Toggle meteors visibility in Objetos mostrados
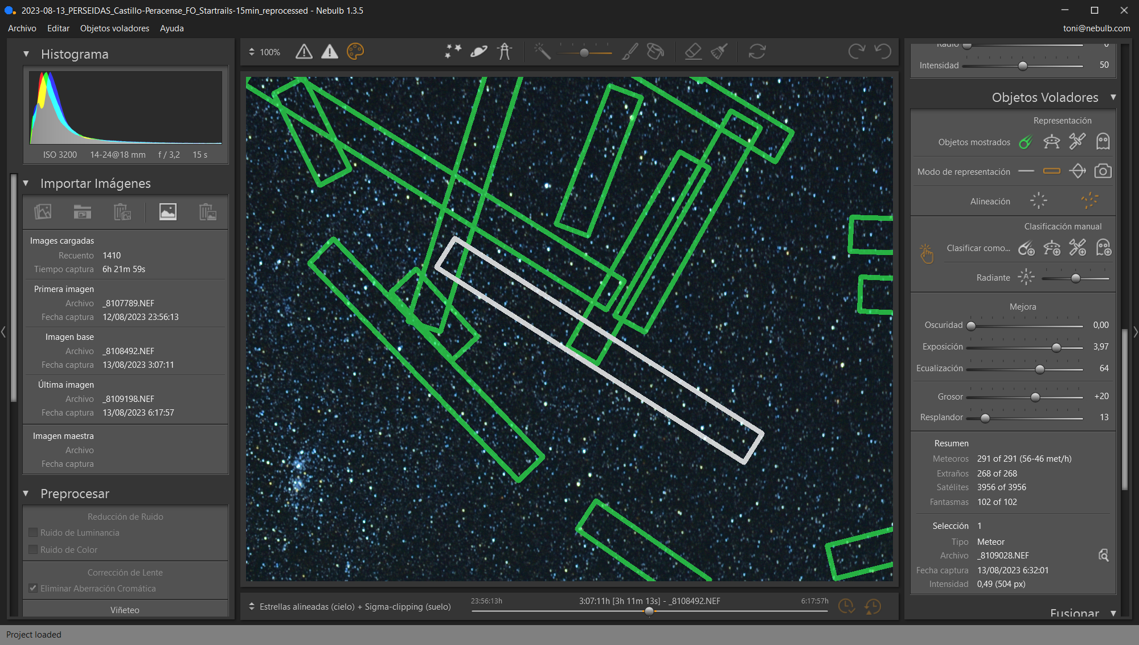This screenshot has height=645, width=1139. tap(1026, 142)
